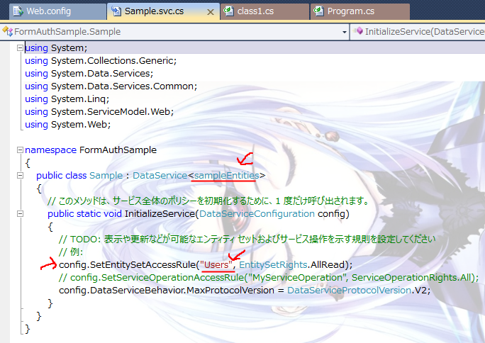The image size is (485, 343).
Task: Switch to the Web.config tab
Action: (57, 11)
